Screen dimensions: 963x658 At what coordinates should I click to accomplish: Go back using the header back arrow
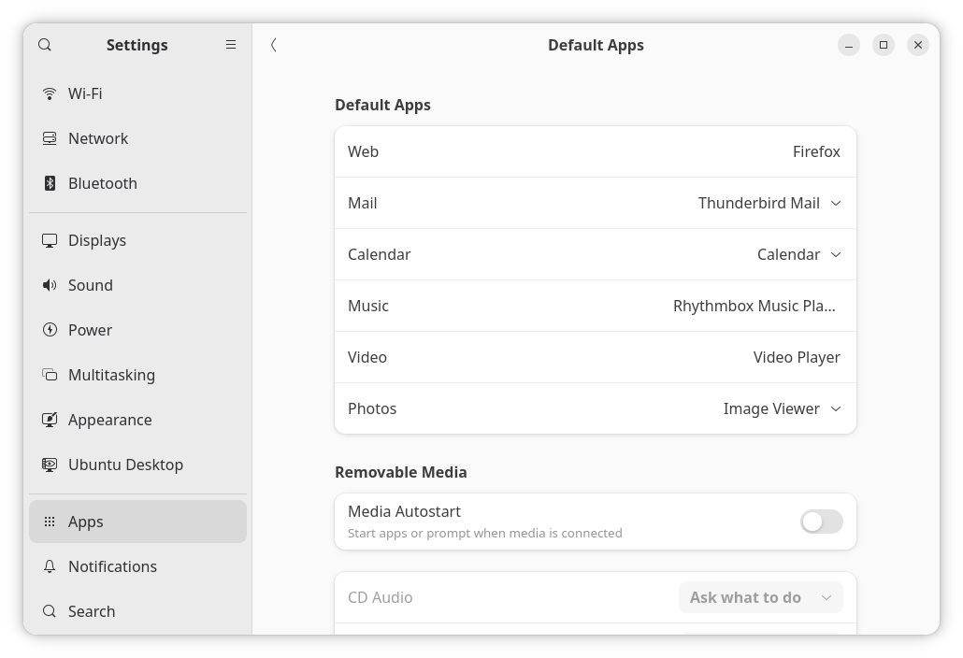tap(274, 45)
